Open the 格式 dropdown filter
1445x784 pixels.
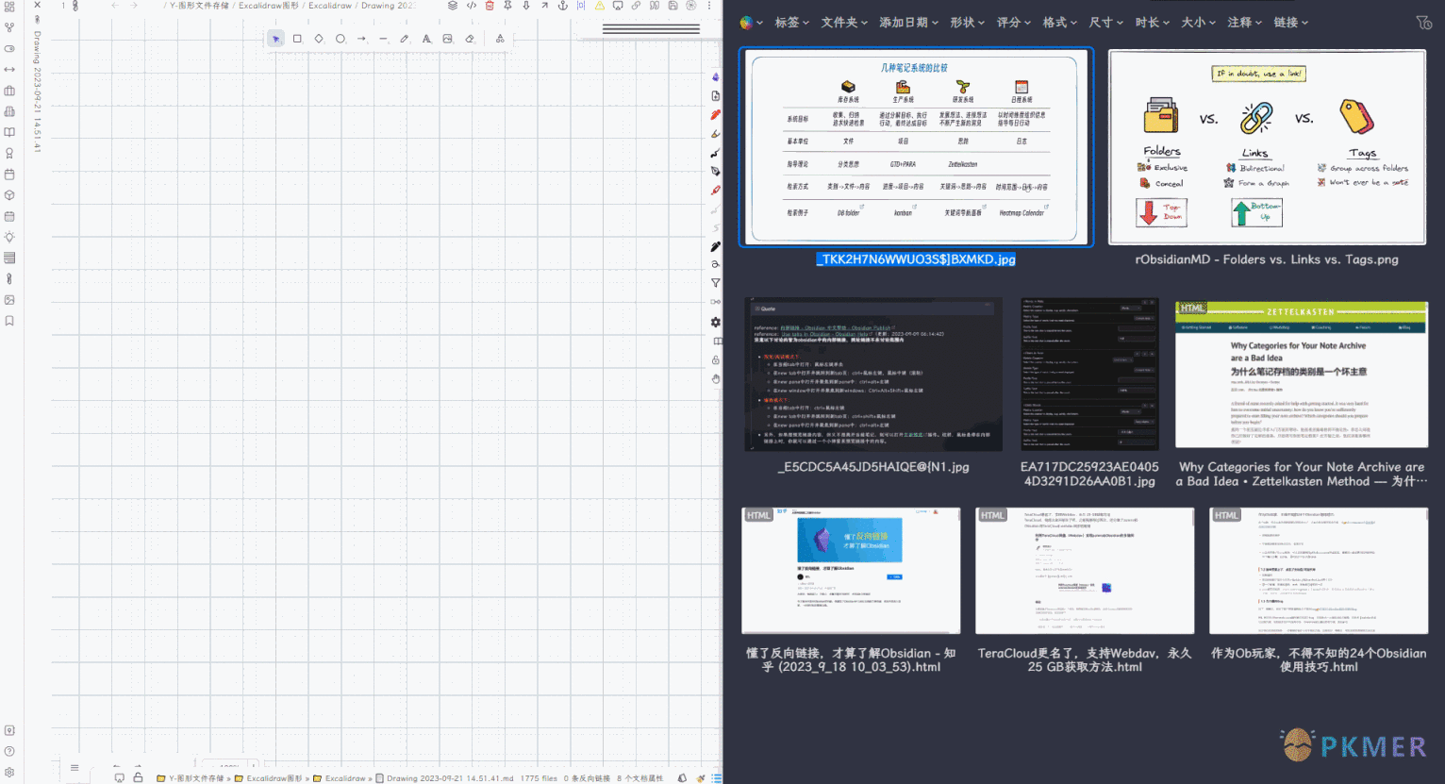[x=1059, y=22]
